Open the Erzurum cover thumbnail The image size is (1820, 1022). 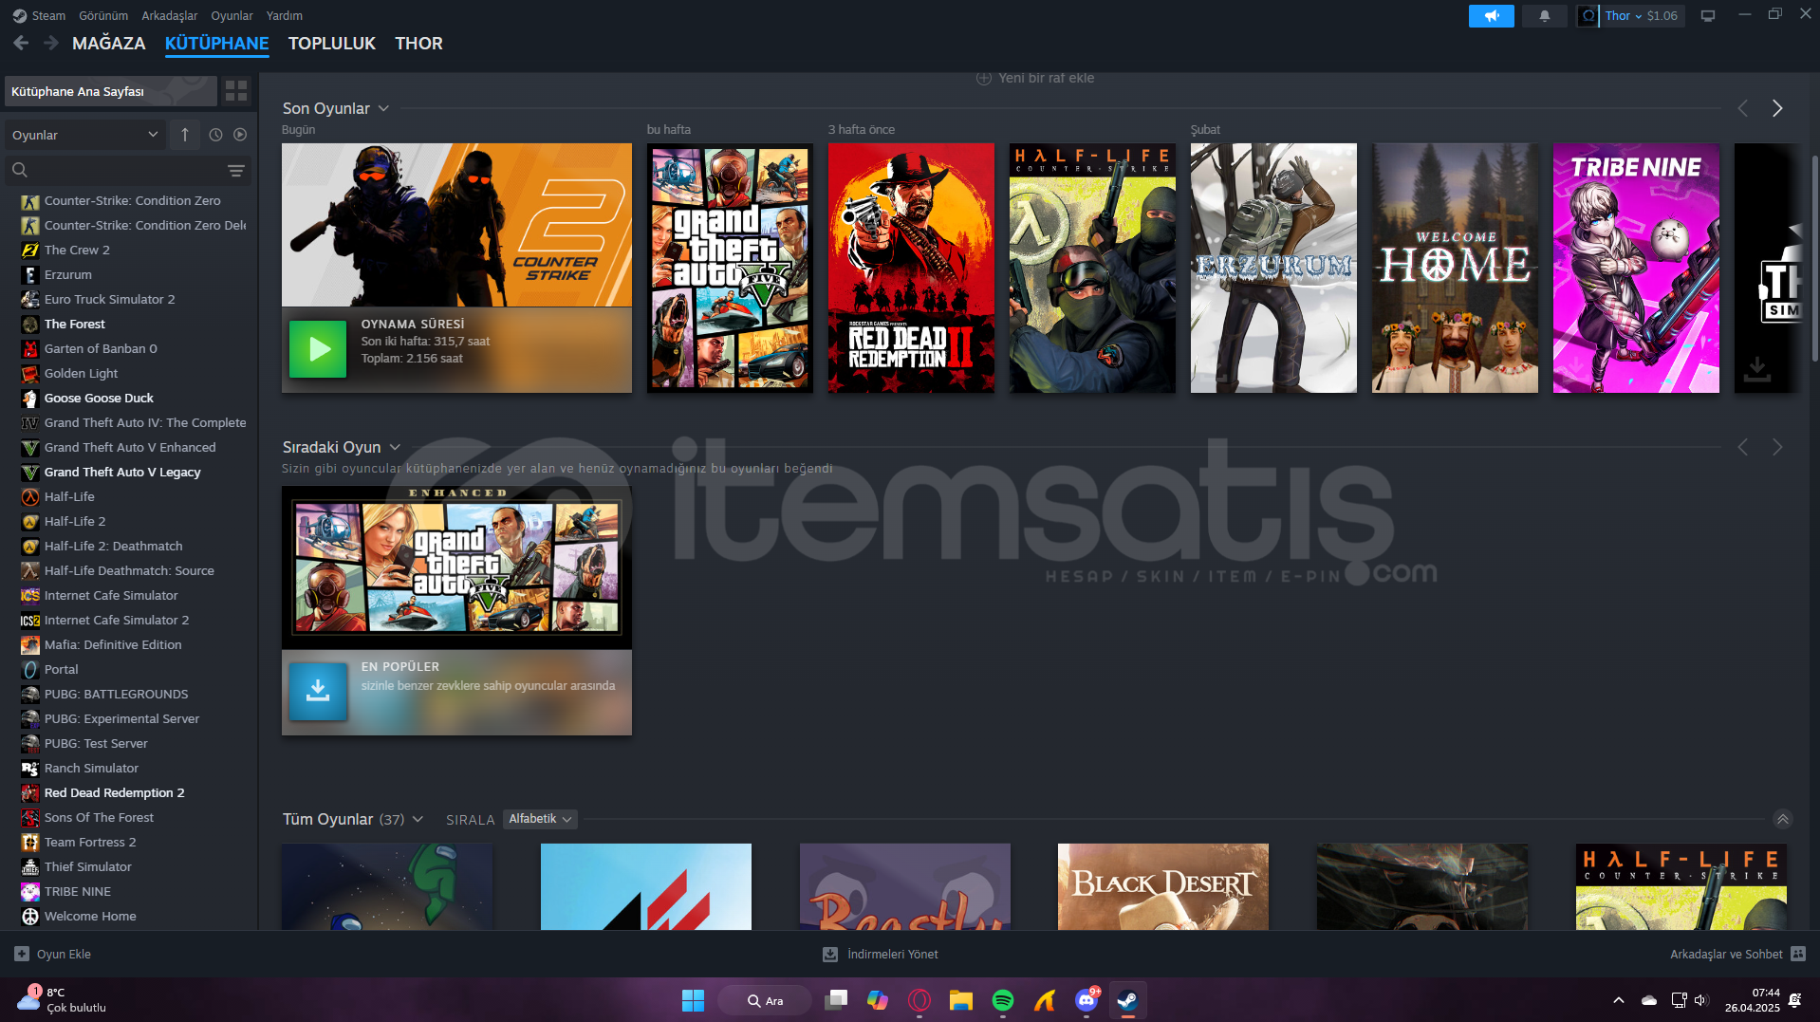point(1273,268)
